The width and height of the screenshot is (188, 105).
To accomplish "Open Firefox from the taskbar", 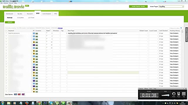I will click(x=27, y=103).
